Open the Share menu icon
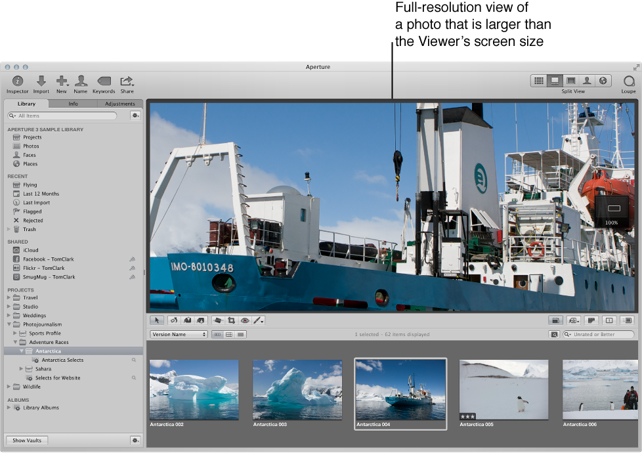 127,83
